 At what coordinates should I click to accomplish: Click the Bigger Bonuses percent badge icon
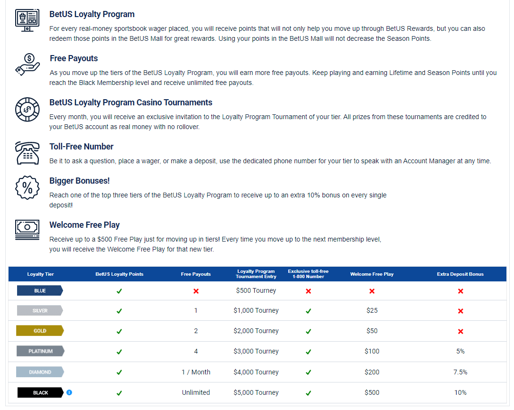27,187
